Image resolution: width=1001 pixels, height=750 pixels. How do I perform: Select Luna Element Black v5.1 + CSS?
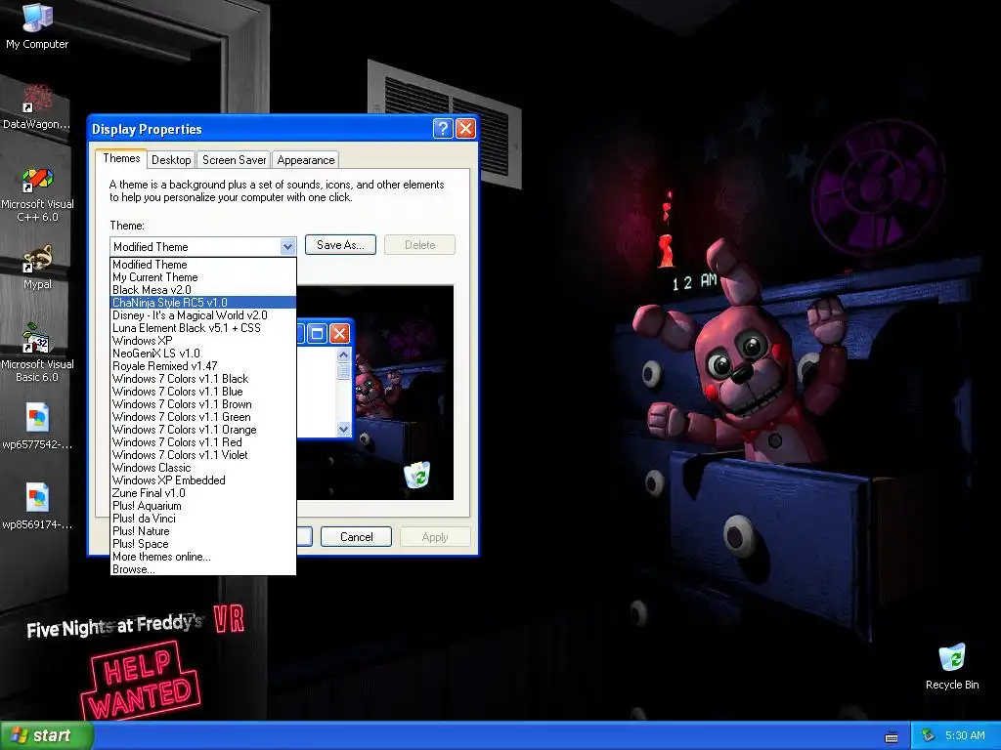tap(203, 328)
